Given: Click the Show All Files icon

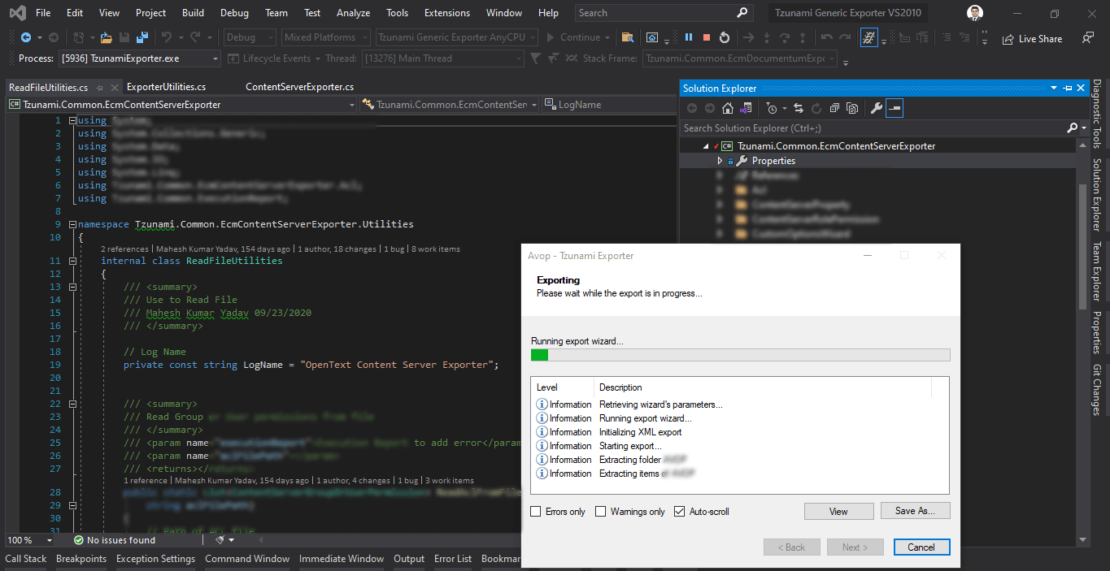Looking at the screenshot, I should 851,108.
